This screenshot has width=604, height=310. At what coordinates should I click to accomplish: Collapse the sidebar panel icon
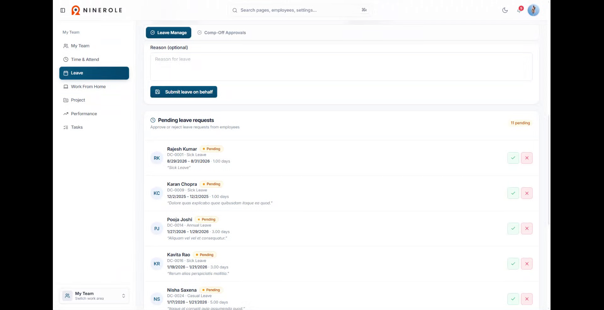coord(63,10)
